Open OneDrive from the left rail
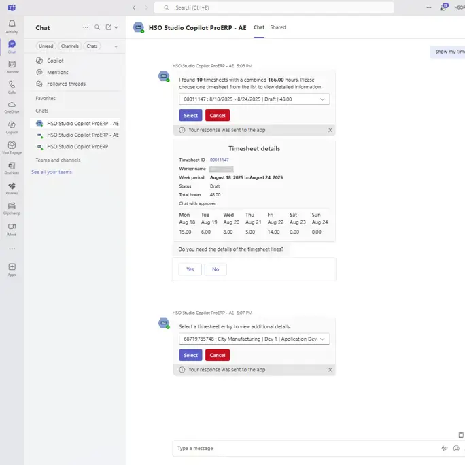Screen dimensions: 465x465 coord(12,107)
